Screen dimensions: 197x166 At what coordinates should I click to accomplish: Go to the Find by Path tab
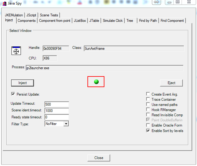[148, 21]
